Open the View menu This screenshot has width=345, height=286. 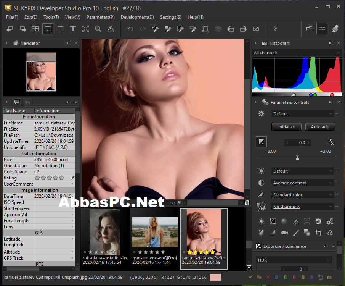point(72,17)
